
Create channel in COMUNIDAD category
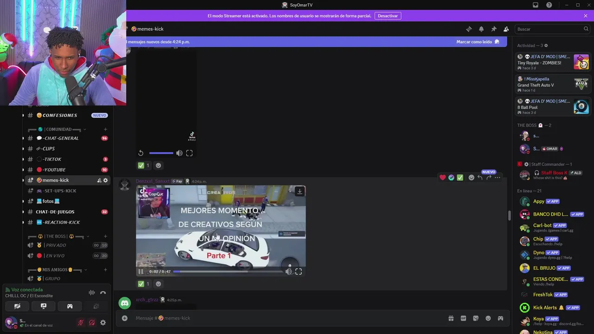coord(105,129)
